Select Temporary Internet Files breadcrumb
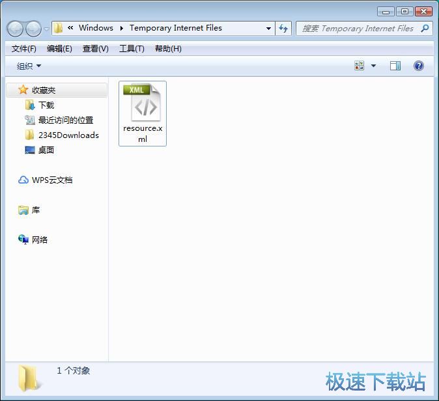The image size is (439, 401). click(x=176, y=28)
